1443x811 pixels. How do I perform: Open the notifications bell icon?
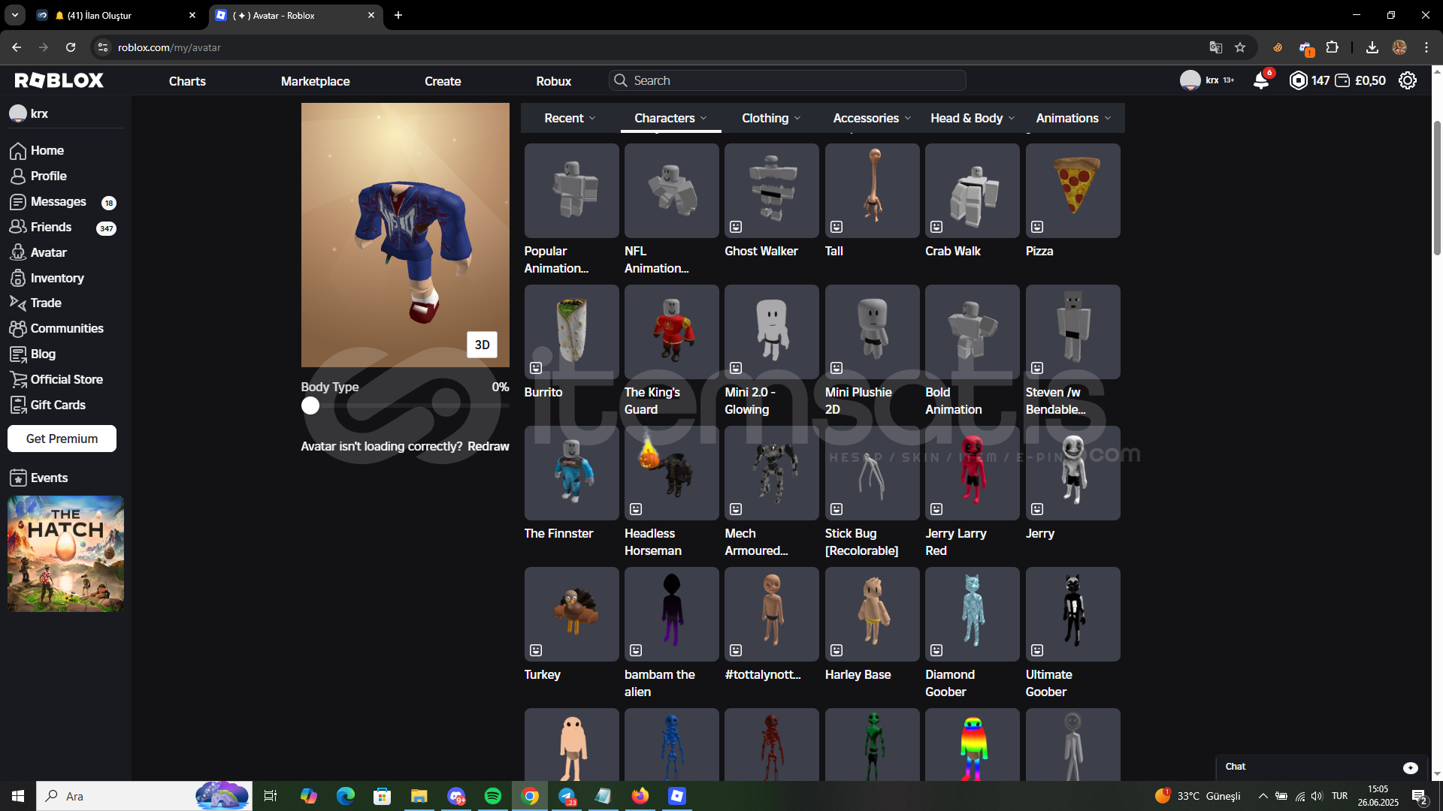click(1262, 80)
